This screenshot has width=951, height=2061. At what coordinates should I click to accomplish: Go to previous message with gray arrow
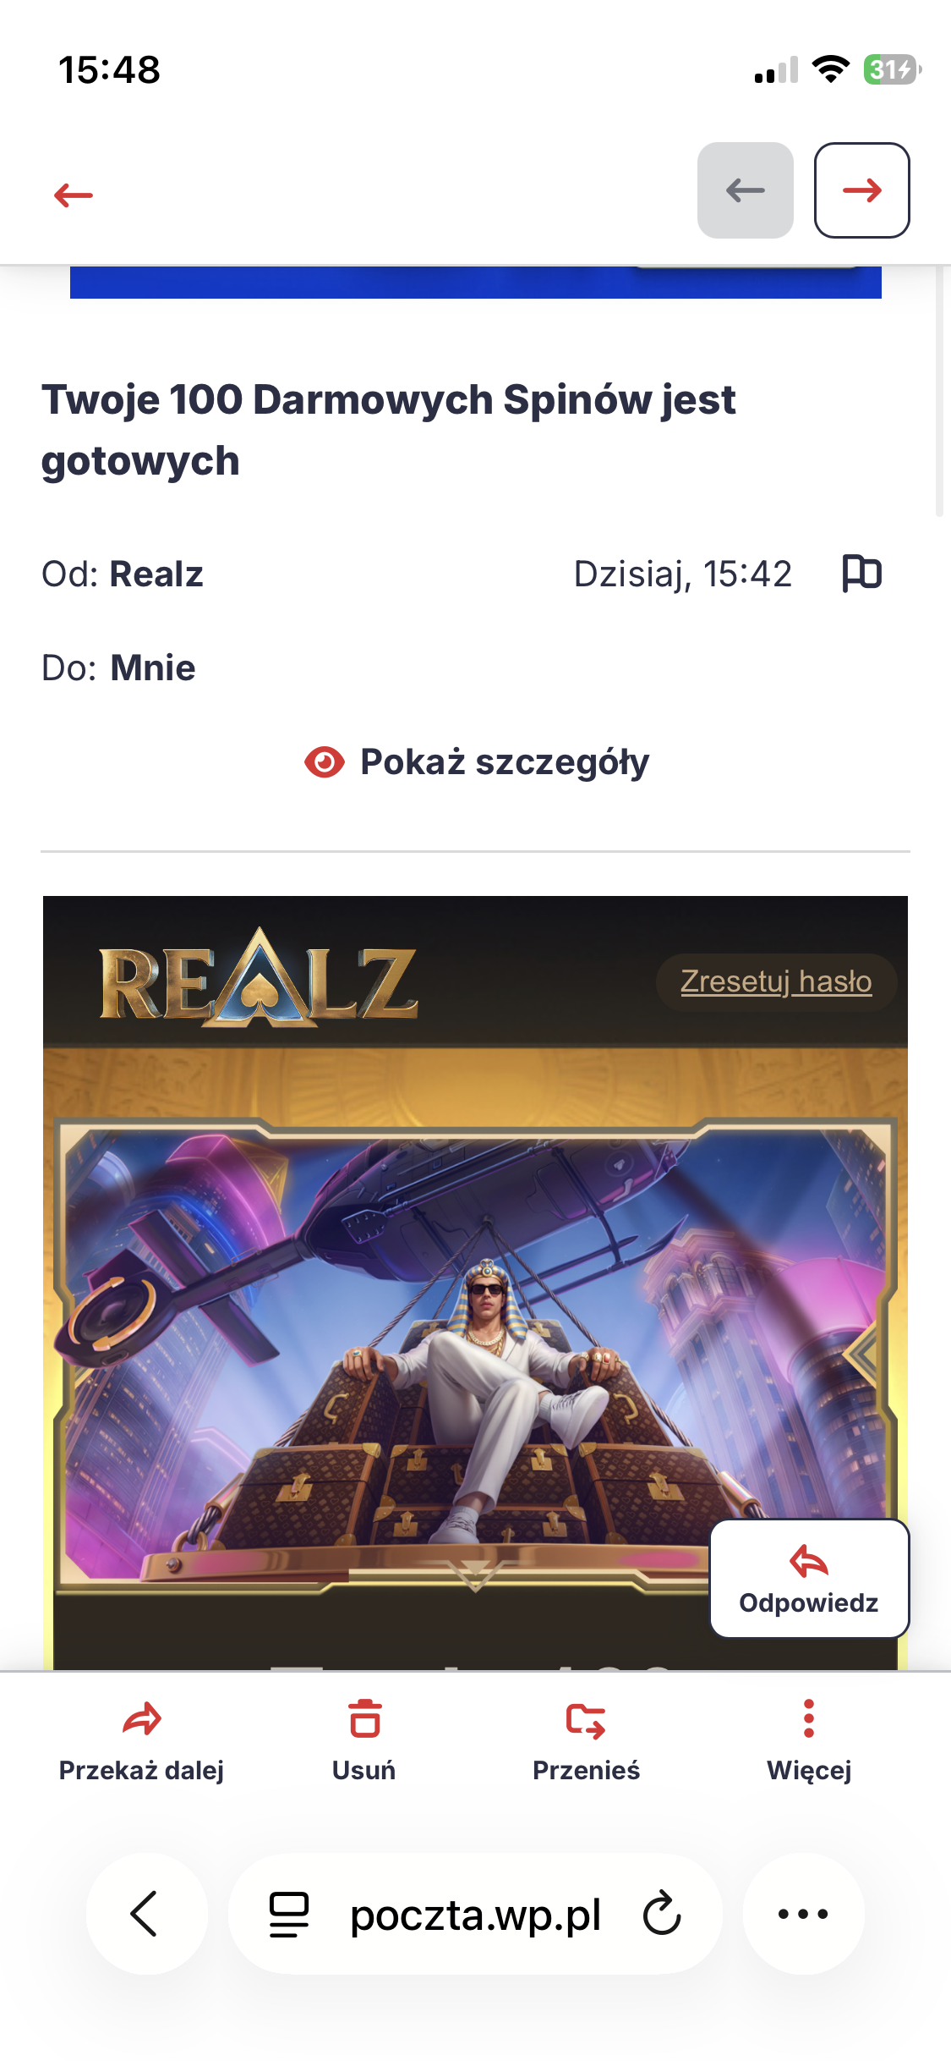(745, 190)
